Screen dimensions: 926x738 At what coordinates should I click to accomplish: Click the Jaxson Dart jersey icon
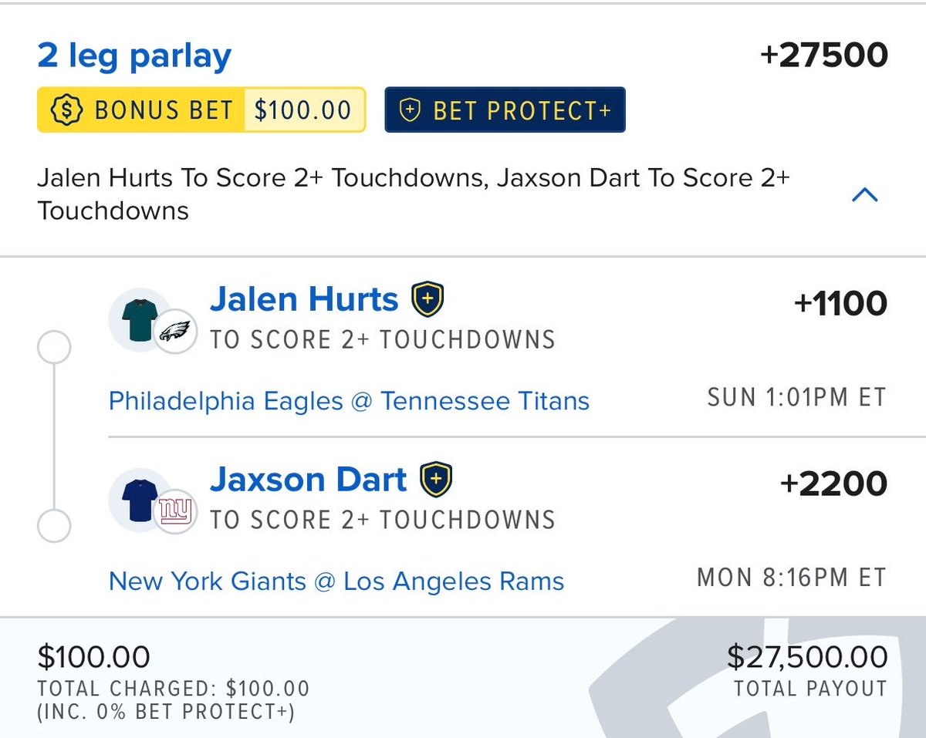pyautogui.click(x=140, y=499)
